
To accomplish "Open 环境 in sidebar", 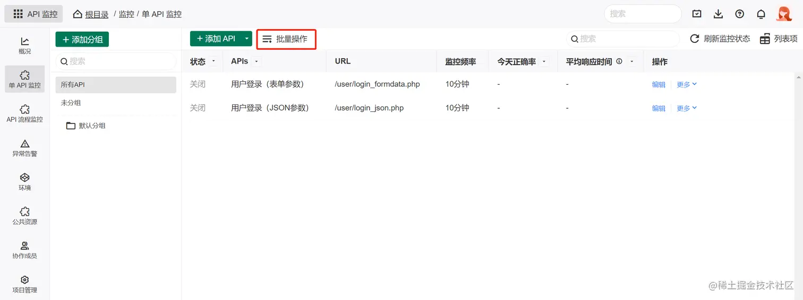I will tap(25, 182).
